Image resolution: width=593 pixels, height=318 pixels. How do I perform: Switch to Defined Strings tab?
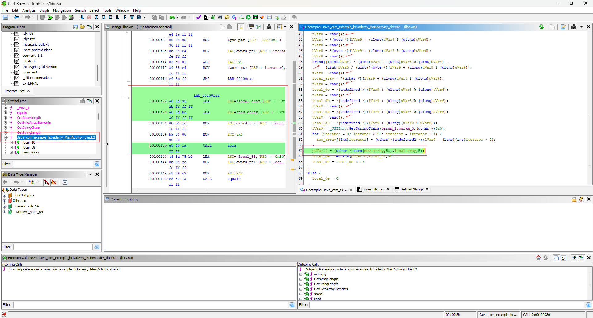pyautogui.click(x=412, y=189)
